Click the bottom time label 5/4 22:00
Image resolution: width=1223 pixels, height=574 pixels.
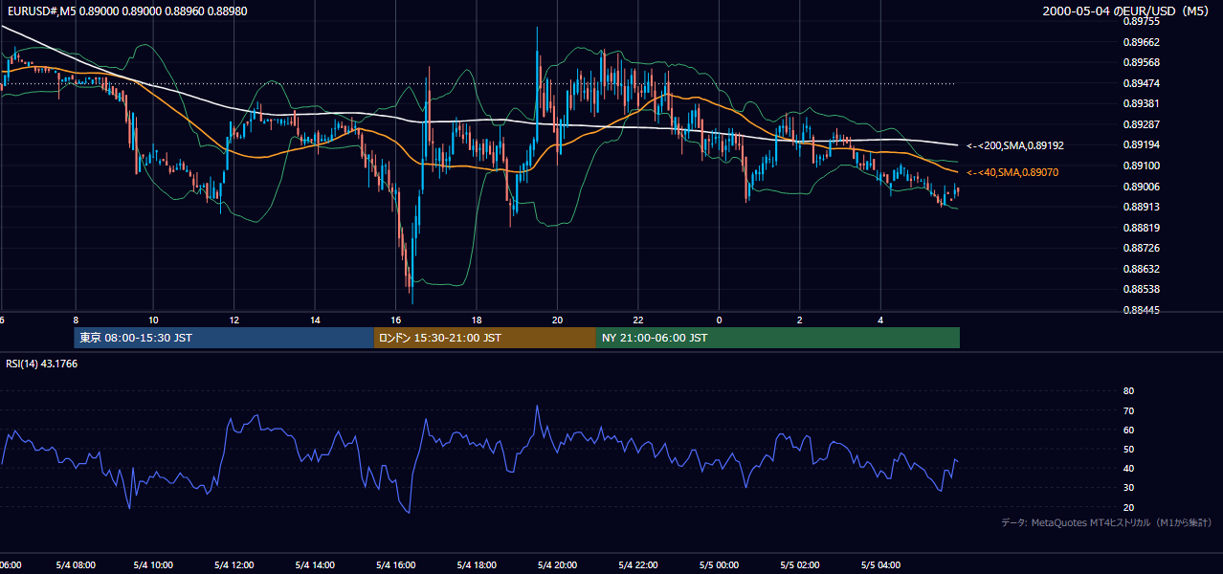click(x=638, y=565)
